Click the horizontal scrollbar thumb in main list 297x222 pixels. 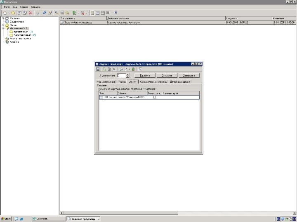pyautogui.click(x=121, y=213)
